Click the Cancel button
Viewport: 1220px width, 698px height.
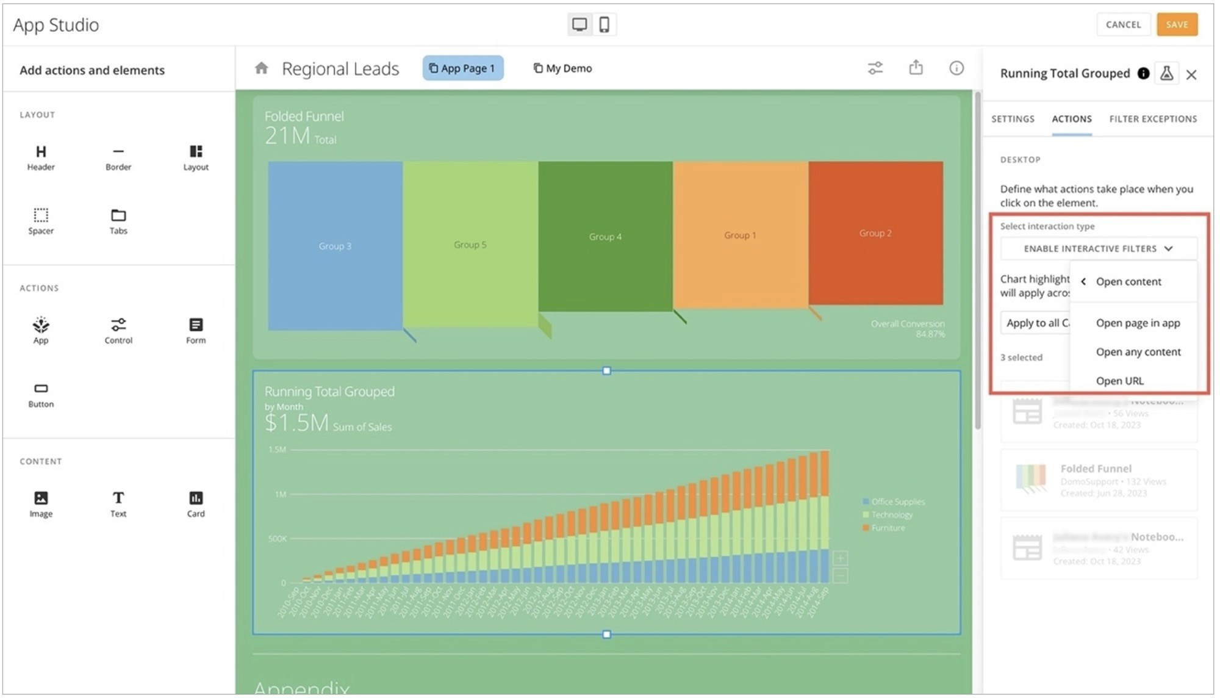tap(1123, 25)
